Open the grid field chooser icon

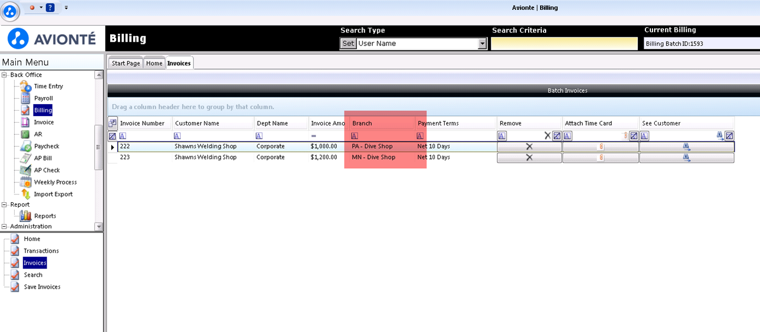[112, 123]
